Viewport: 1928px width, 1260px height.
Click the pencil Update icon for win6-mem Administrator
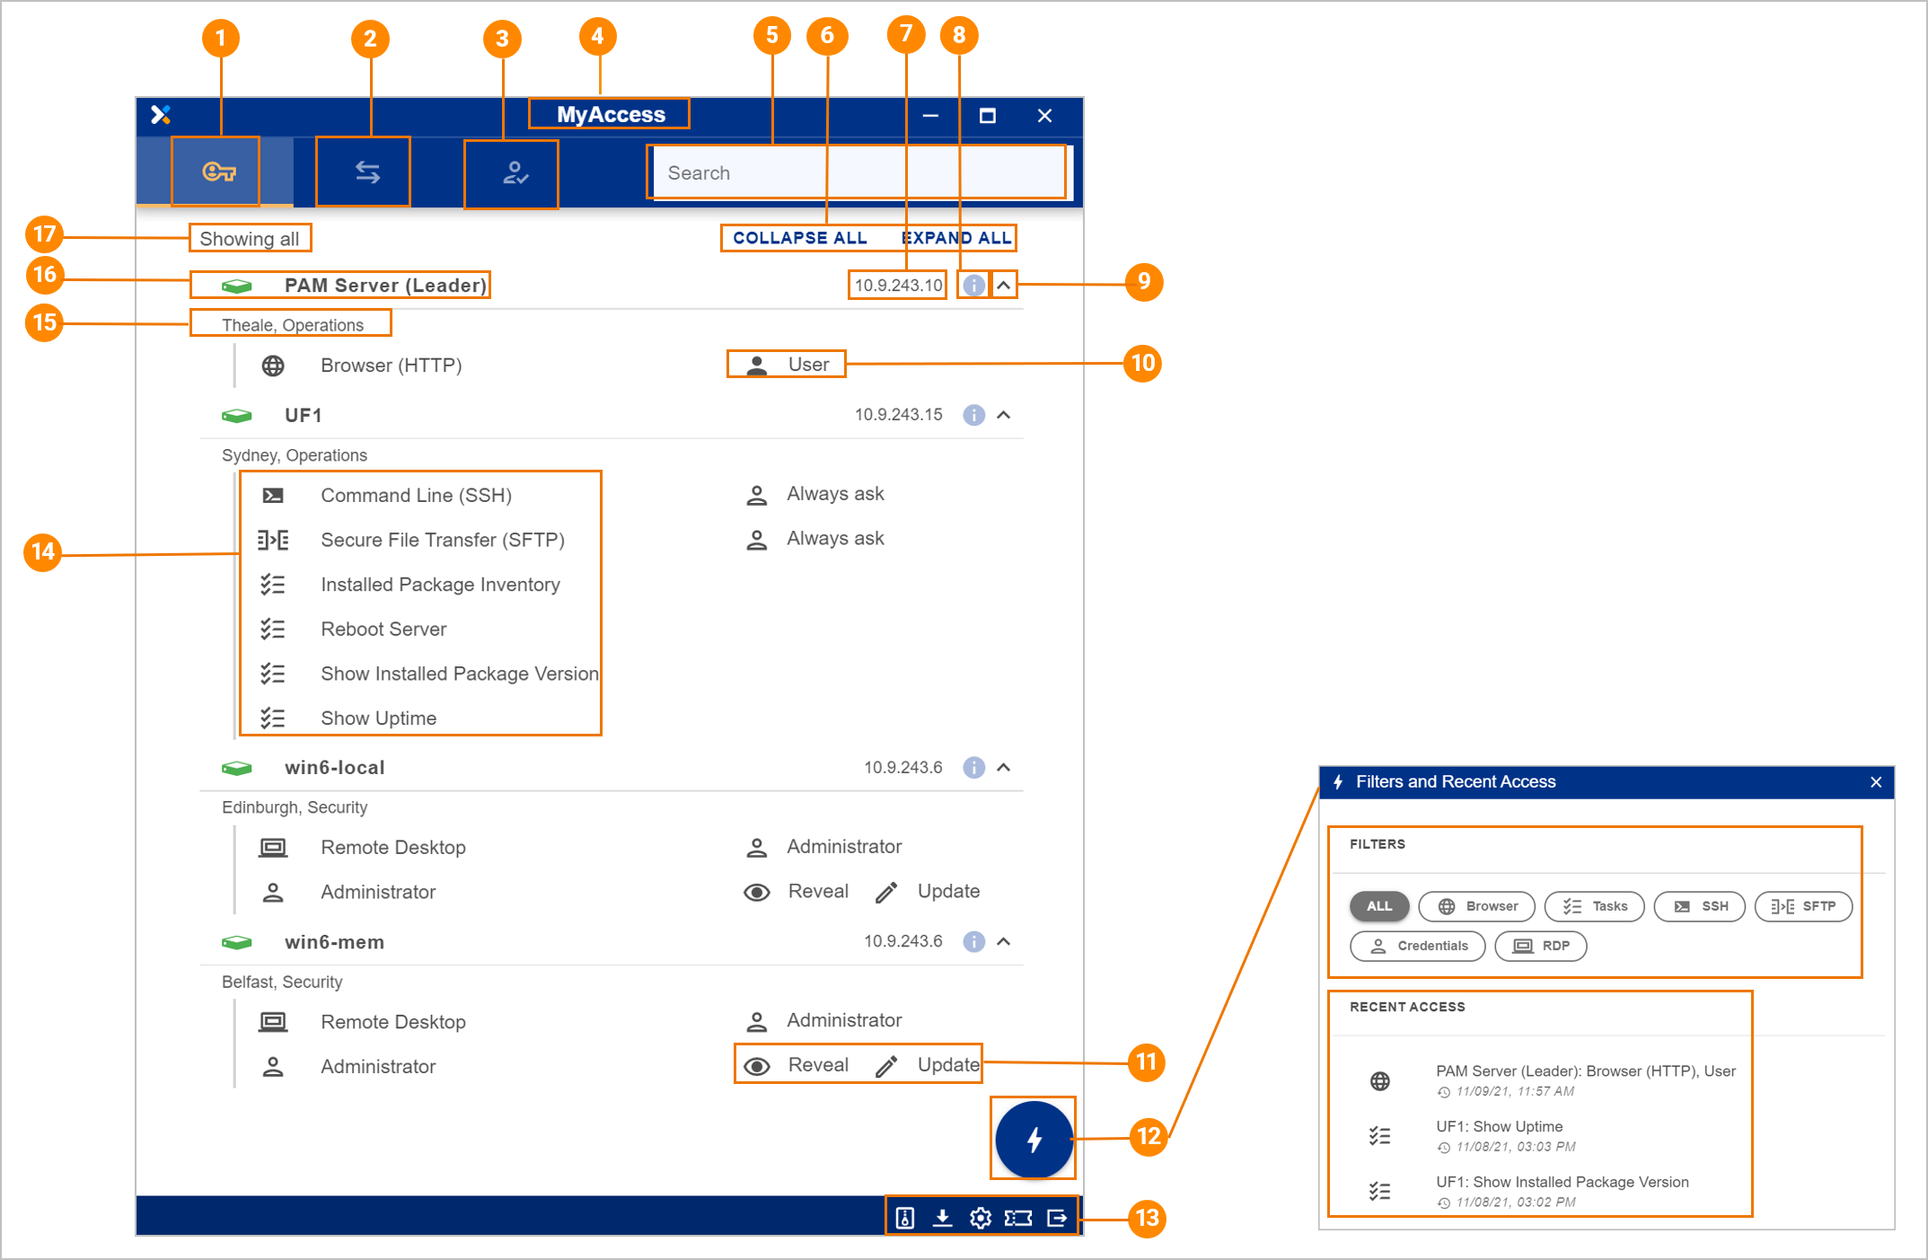pyautogui.click(x=885, y=1065)
